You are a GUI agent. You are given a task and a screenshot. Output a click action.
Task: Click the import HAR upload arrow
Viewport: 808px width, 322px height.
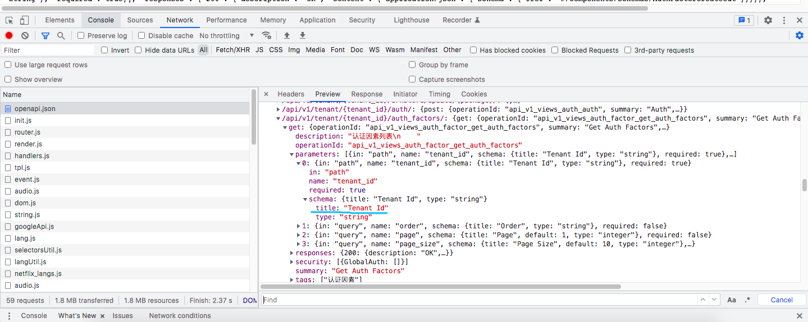287,35
